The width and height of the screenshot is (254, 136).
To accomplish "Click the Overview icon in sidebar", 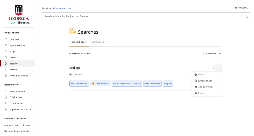I will [x=6, y=39].
